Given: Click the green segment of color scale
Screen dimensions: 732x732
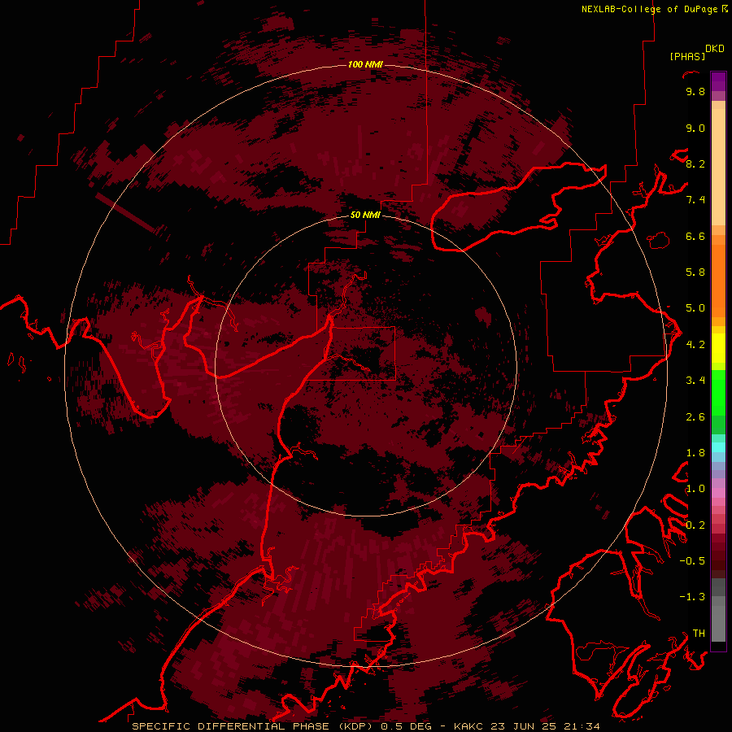Looking at the screenshot, I should pos(718,394).
